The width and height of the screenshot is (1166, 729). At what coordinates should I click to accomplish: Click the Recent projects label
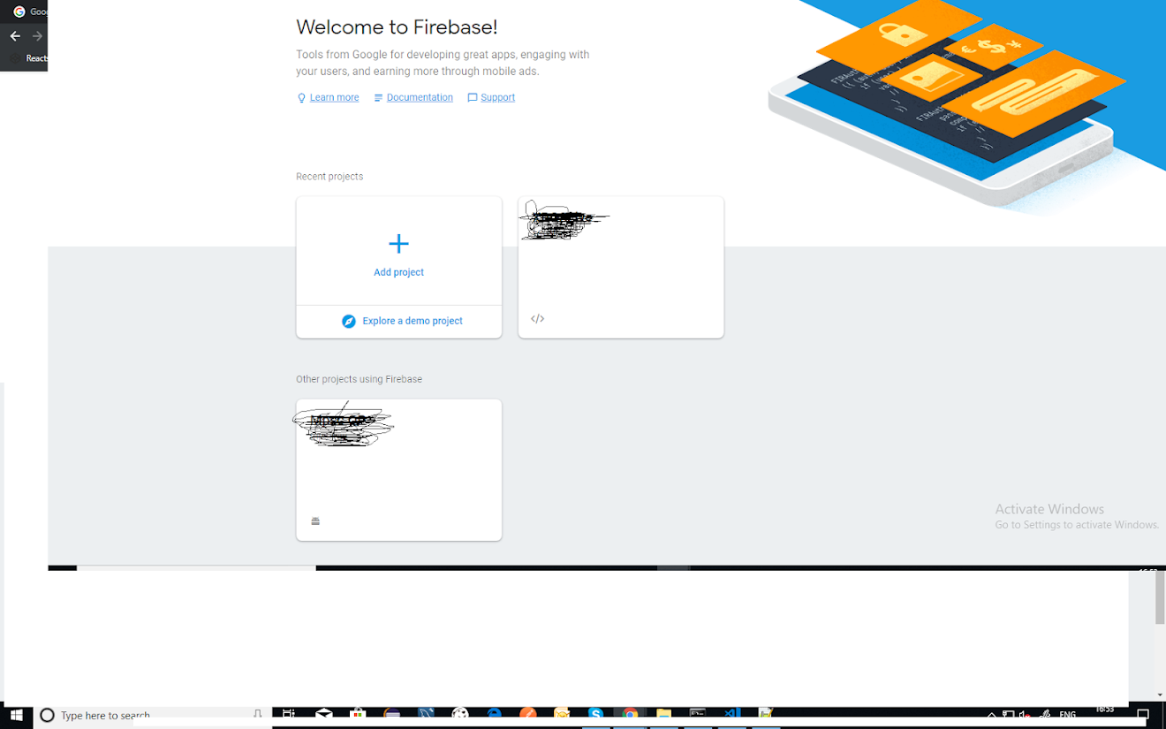point(329,177)
